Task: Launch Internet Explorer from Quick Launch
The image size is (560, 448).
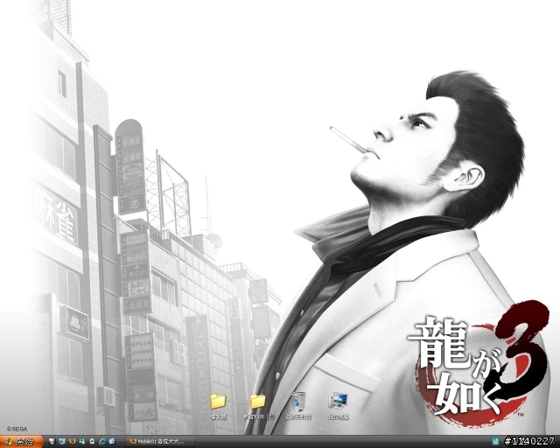Action: click(102, 442)
